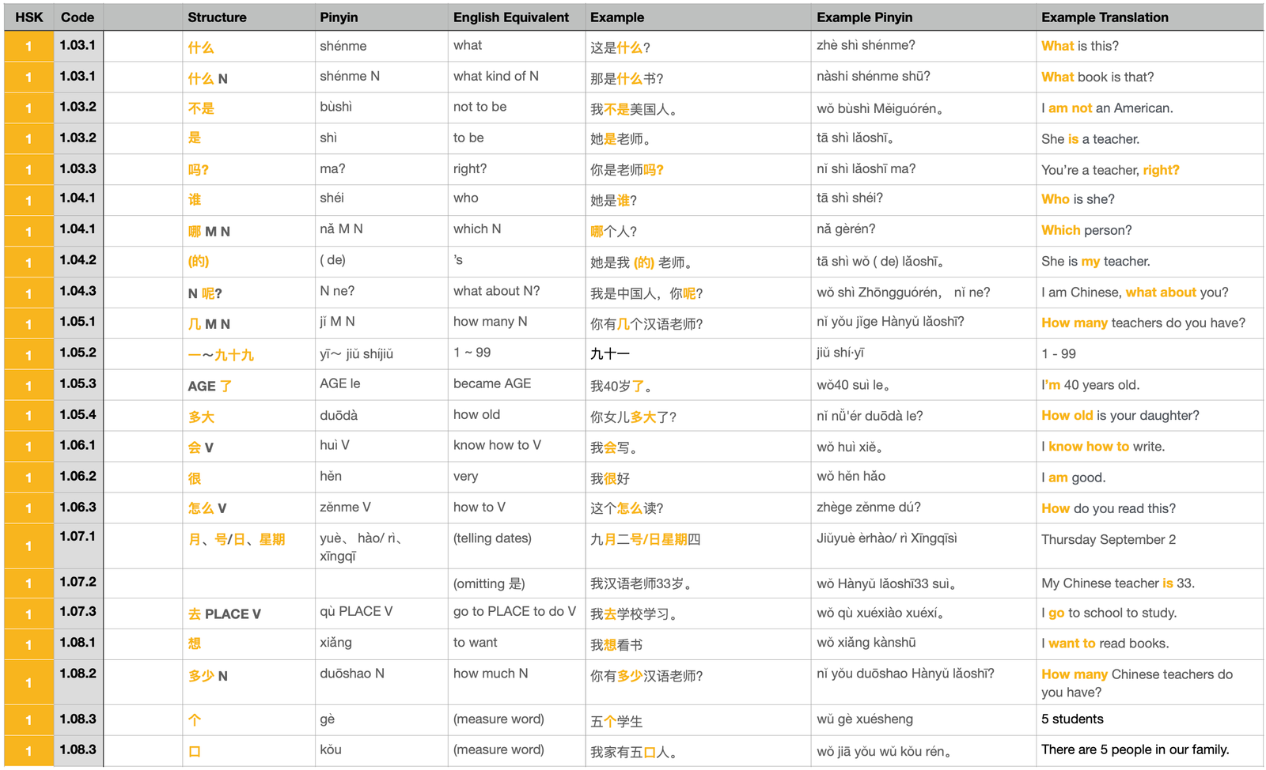Click the 'know how to V' cell
1266x770 pixels.
pyautogui.click(x=497, y=446)
